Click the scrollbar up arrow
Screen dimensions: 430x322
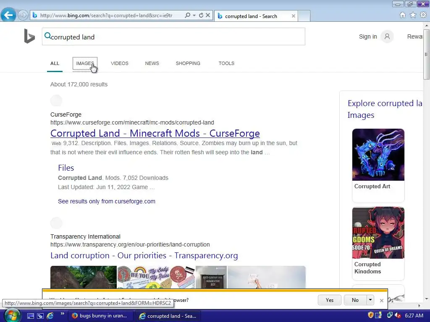(427, 25)
